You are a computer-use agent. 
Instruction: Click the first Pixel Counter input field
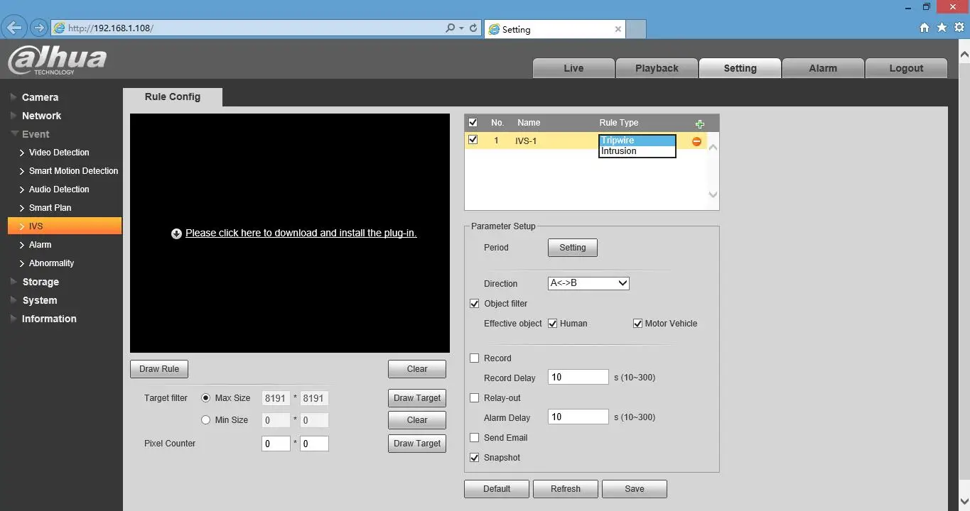(x=276, y=444)
